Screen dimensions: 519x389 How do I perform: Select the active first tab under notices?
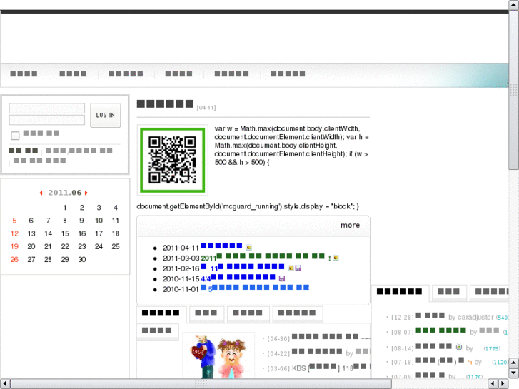click(x=161, y=313)
